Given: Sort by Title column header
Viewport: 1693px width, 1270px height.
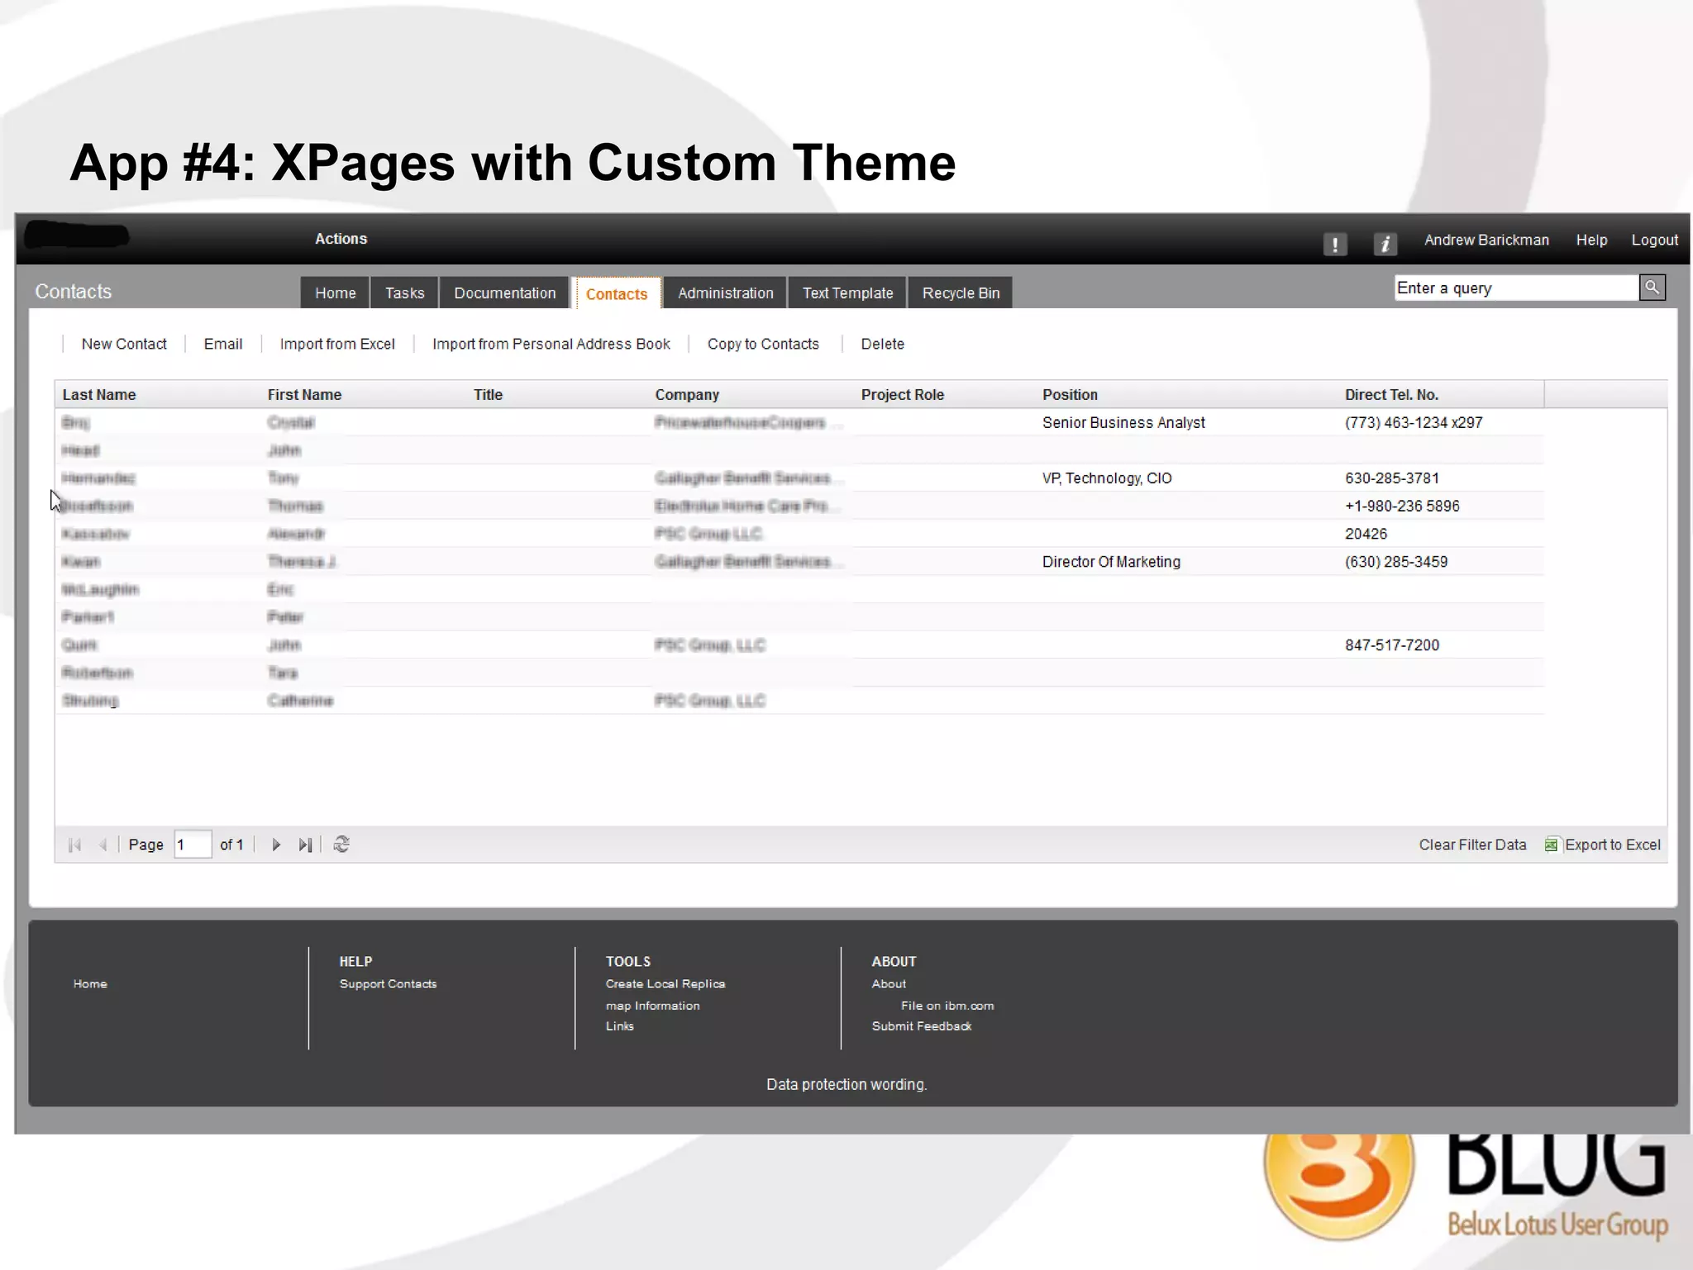Looking at the screenshot, I should click(x=488, y=395).
